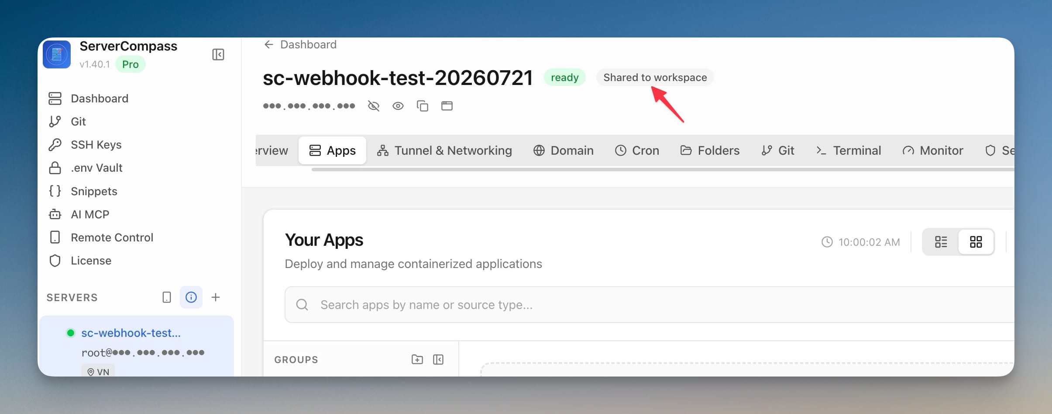
Task: Switch apps to grid view
Action: tap(976, 242)
